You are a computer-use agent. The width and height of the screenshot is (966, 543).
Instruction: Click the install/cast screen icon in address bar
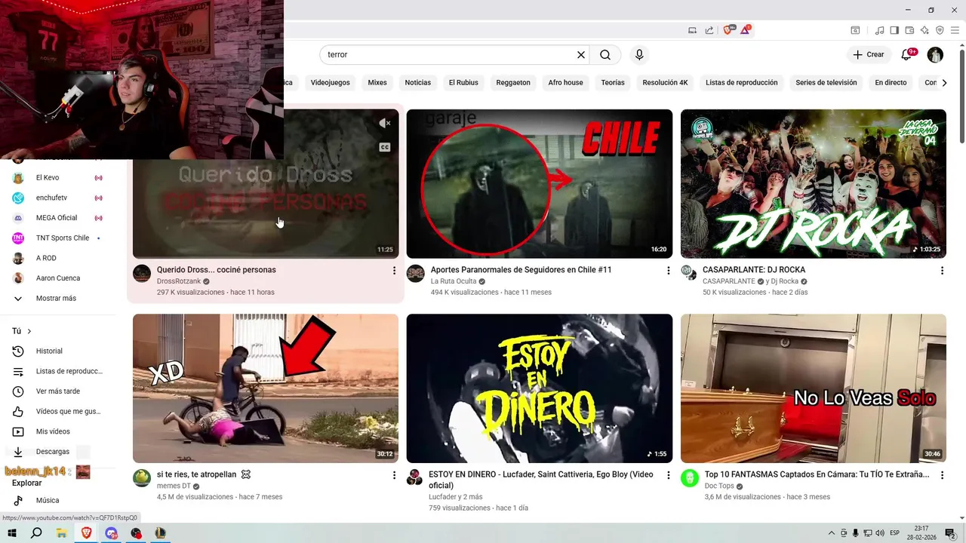click(693, 30)
